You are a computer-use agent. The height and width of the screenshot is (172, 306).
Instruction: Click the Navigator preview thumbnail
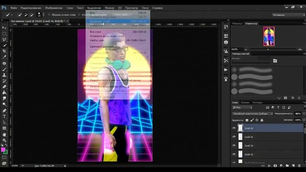point(269,36)
